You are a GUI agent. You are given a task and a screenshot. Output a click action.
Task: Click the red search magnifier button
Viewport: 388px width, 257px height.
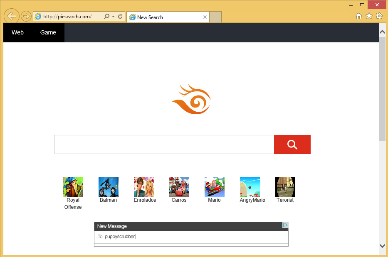pyautogui.click(x=292, y=144)
